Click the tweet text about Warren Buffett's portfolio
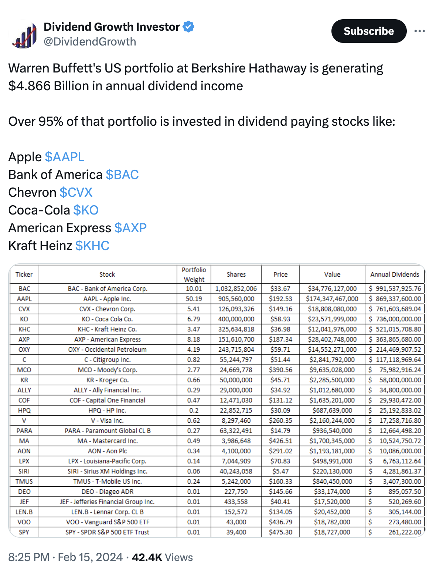Image resolution: width=436 pixels, height=571 pixels. point(195,77)
